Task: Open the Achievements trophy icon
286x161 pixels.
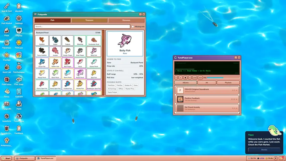Action: [7, 142]
